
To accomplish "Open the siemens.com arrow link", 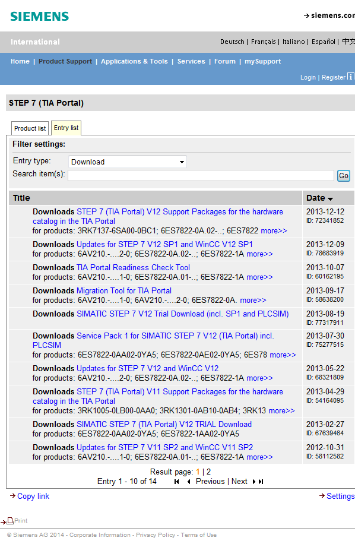I will click(329, 15).
